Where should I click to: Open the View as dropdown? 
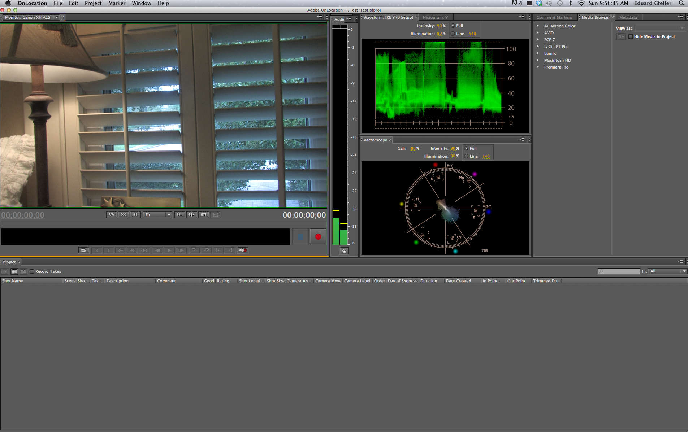click(x=659, y=28)
